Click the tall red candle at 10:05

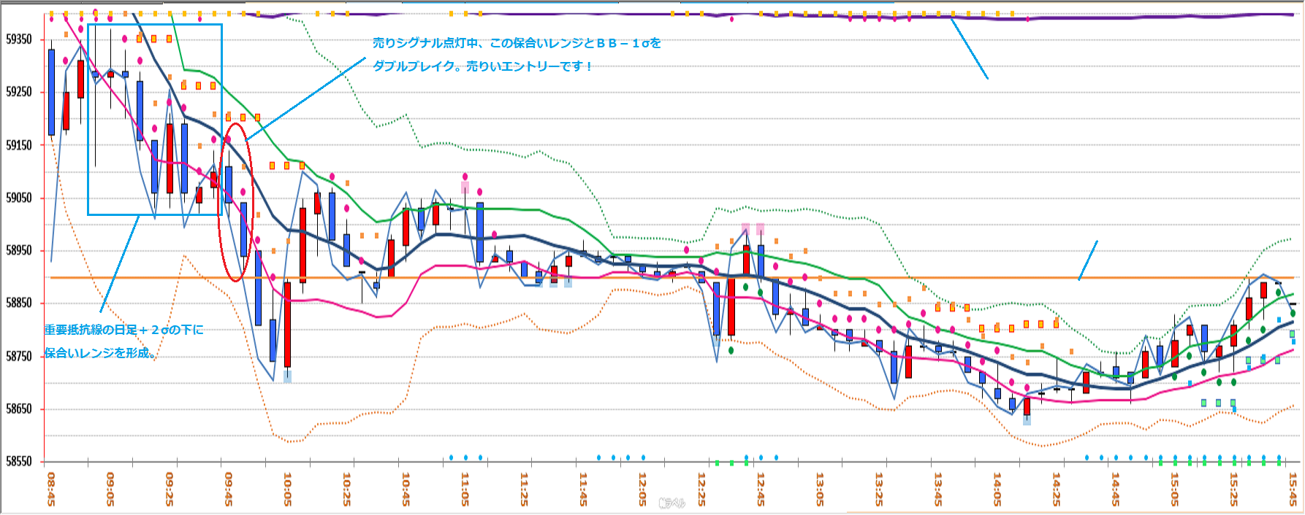click(x=287, y=325)
